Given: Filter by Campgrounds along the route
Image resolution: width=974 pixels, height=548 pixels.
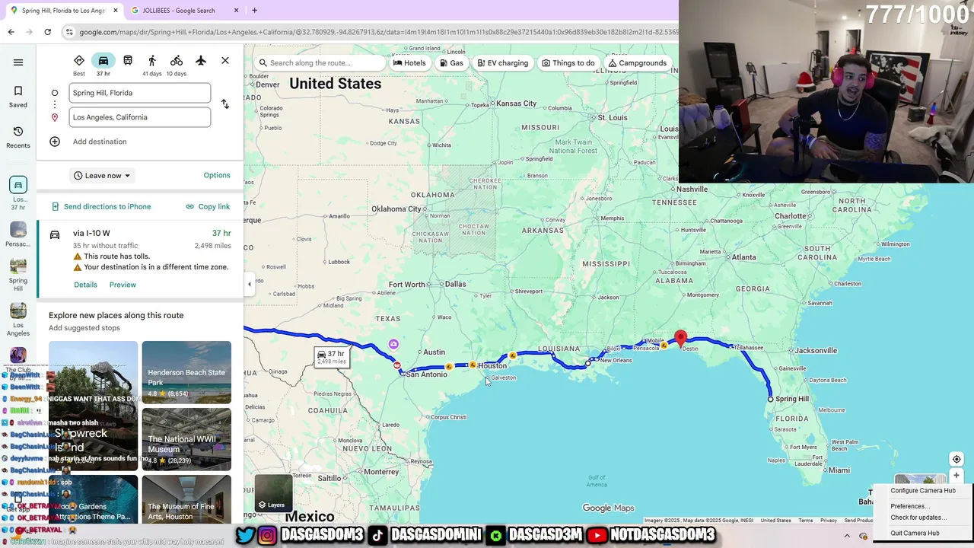Looking at the screenshot, I should (638, 63).
